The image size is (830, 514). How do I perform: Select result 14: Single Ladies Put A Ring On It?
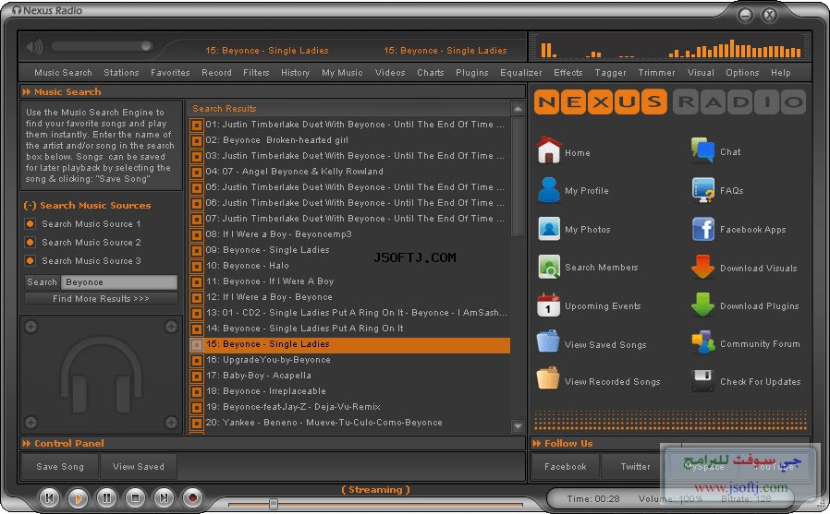pyautogui.click(x=349, y=329)
